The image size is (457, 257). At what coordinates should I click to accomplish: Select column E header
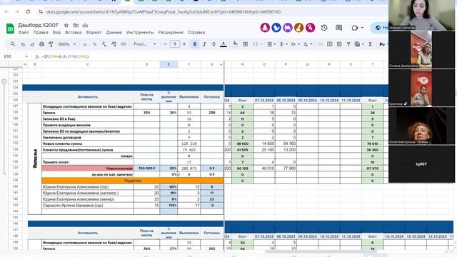pos(169,64)
